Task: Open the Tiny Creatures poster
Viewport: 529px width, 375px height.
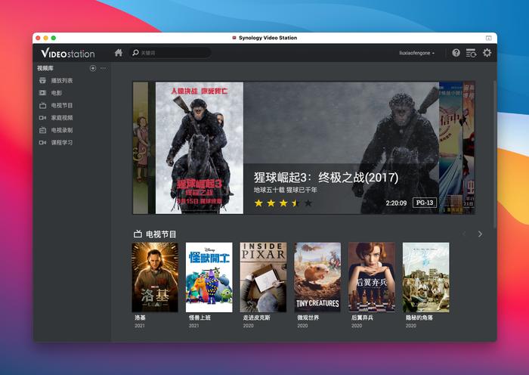Action: (x=317, y=277)
